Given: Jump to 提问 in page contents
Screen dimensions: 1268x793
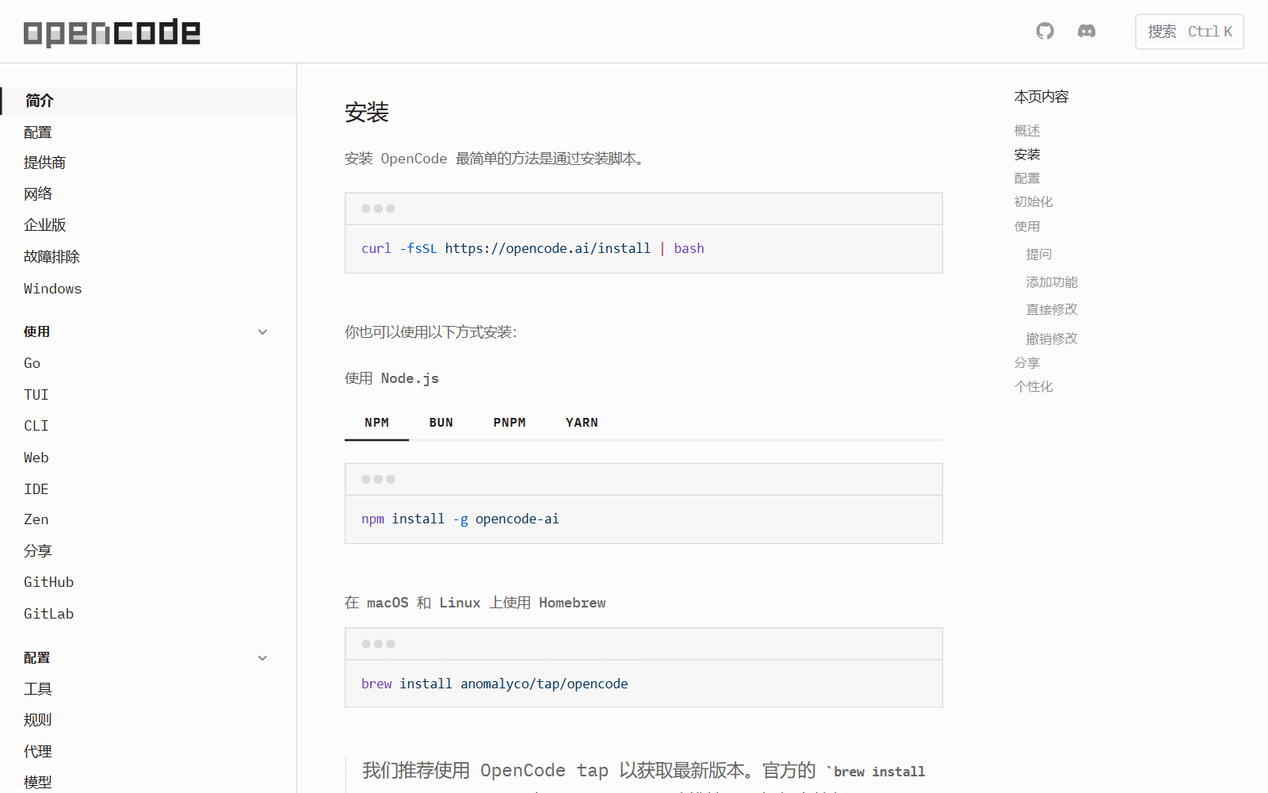Looking at the screenshot, I should pyautogui.click(x=1039, y=255).
